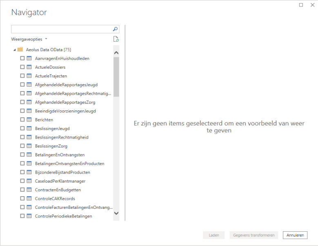Check the ActueleDossiers checkbox
Image resolution: width=318 pixels, height=246 pixels.
(x=22, y=67)
